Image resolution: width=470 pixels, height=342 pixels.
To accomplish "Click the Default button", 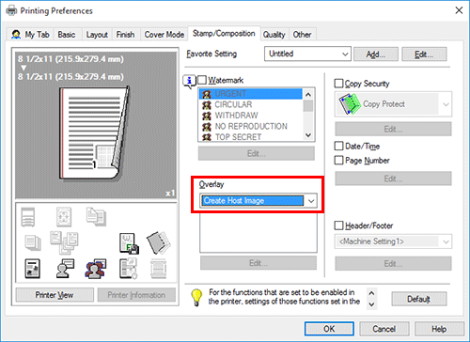I will pos(419,299).
